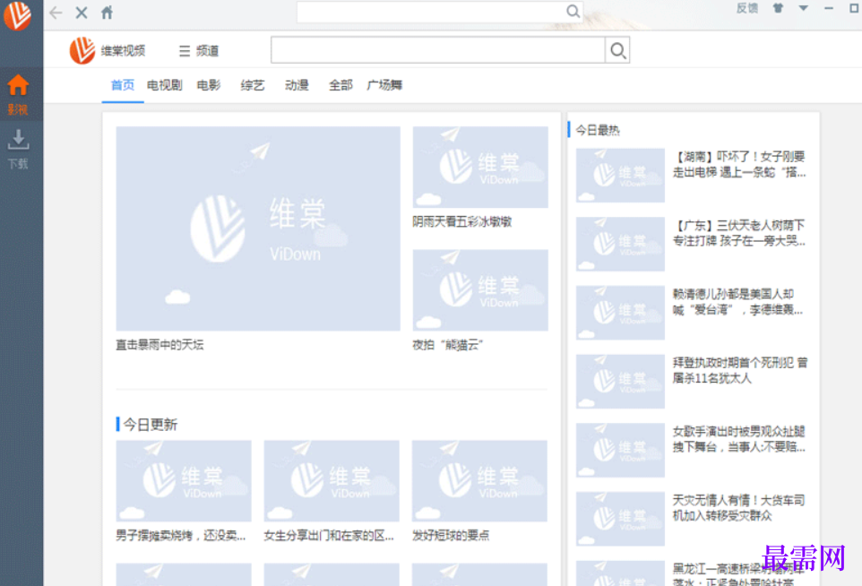Expand the title bar dropdown arrow

[803, 8]
